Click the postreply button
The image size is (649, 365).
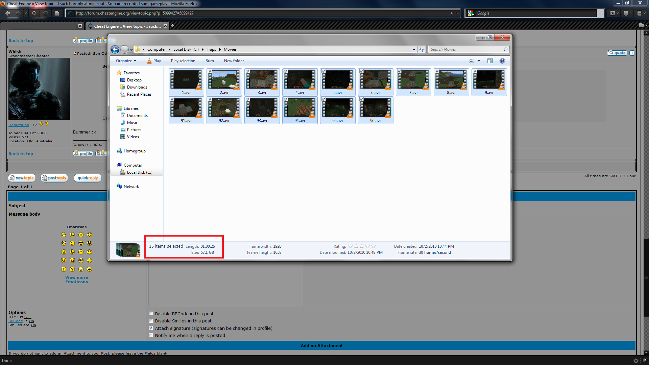[x=54, y=178]
